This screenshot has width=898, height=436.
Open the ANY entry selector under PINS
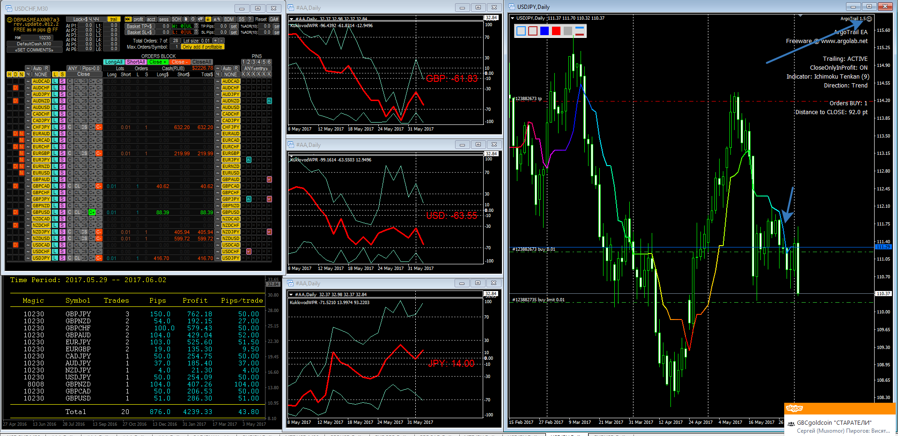click(256, 68)
